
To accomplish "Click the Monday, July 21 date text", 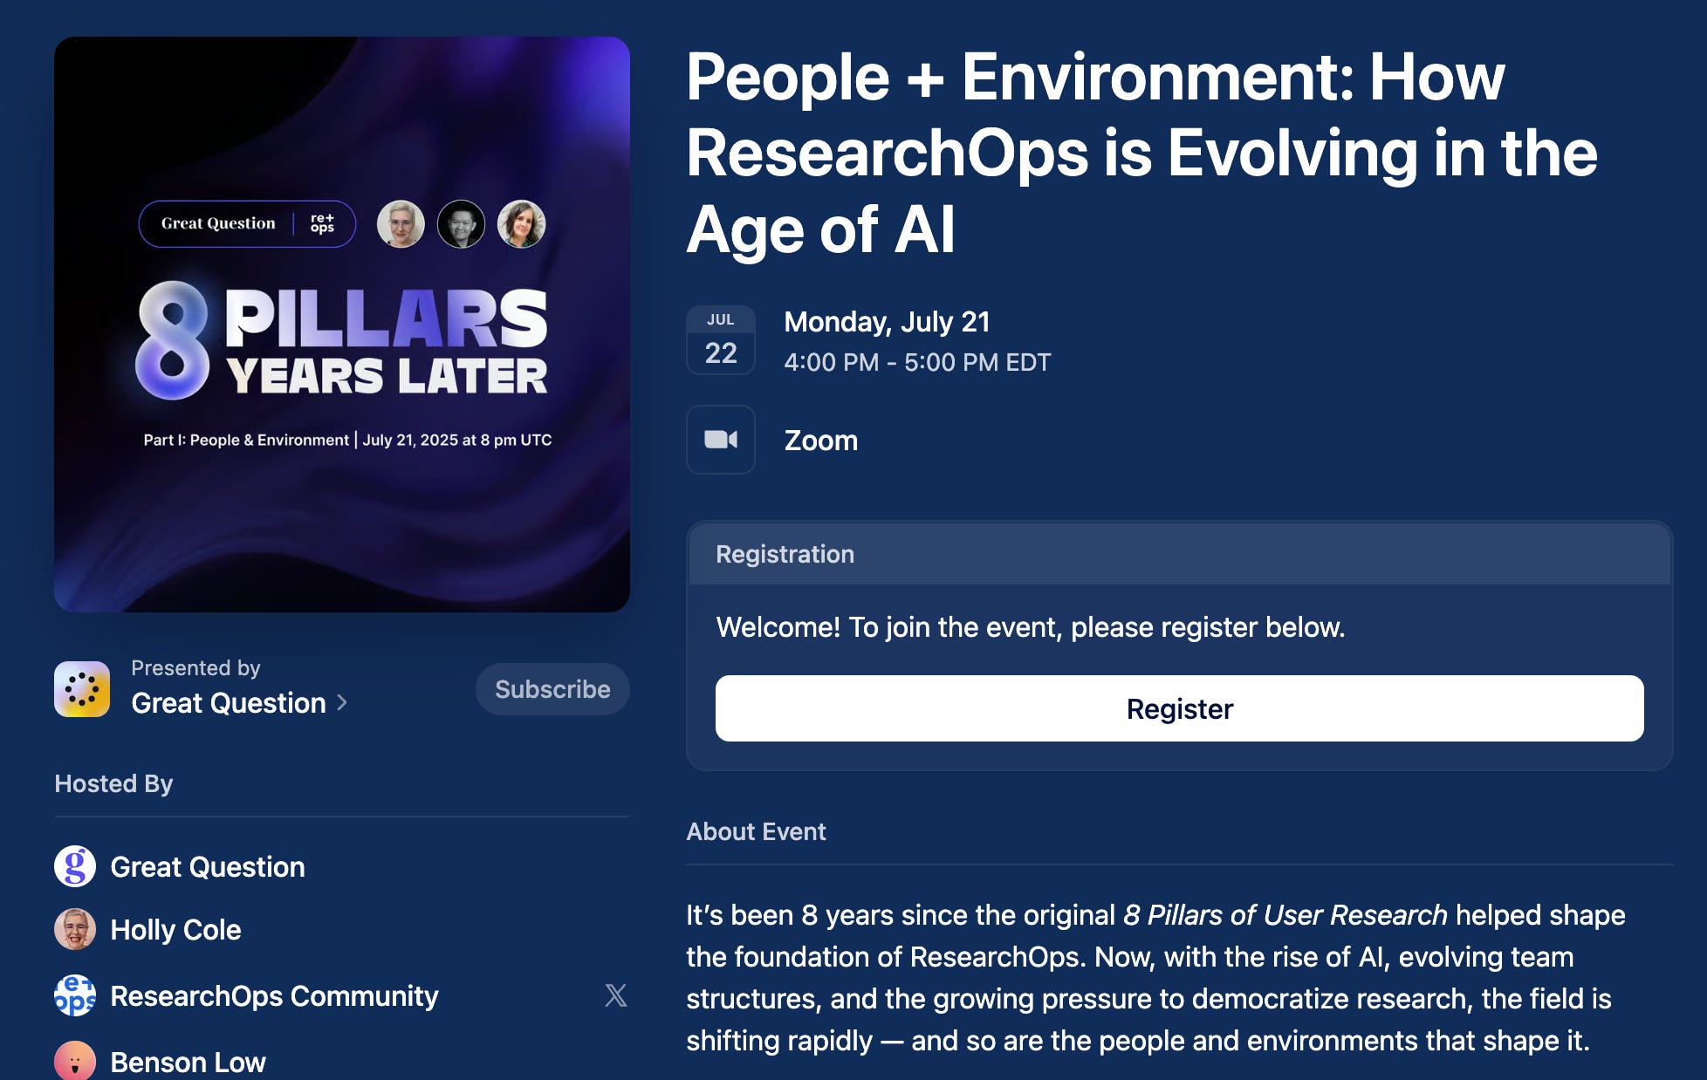I will click(x=887, y=322).
